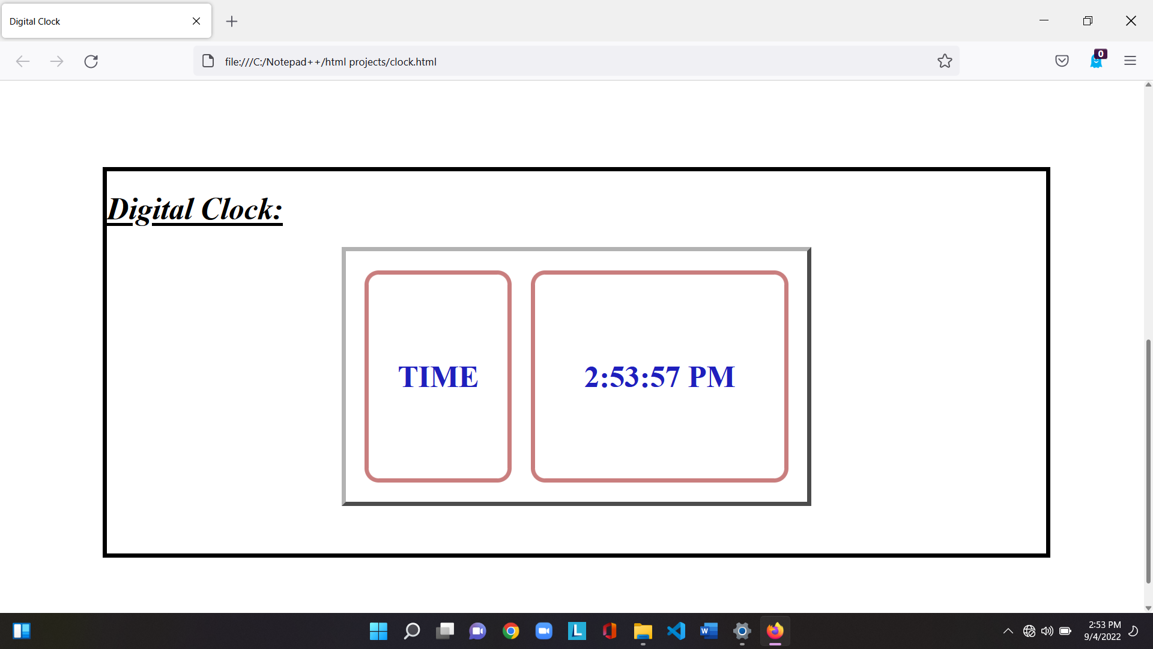Click the address bar URL field
The width and height of the screenshot is (1153, 649).
pos(575,61)
